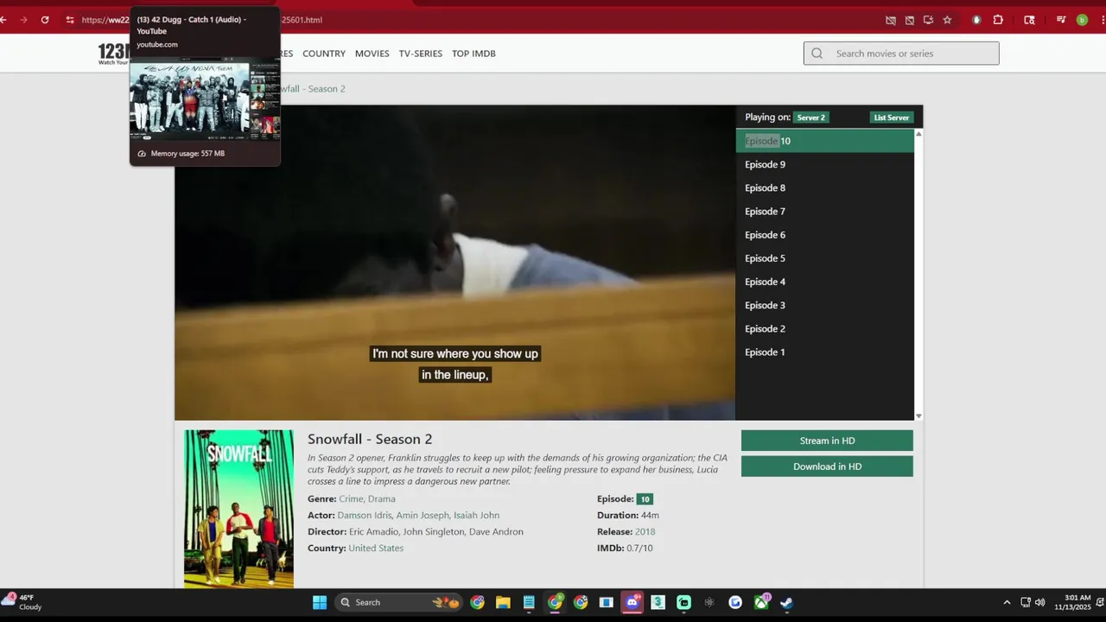Open the Windows Start menu
Screen dimensions: 1106x622
[320, 602]
